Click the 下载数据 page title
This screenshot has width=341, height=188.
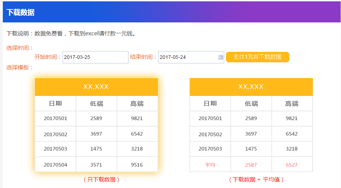pyautogui.click(x=20, y=13)
